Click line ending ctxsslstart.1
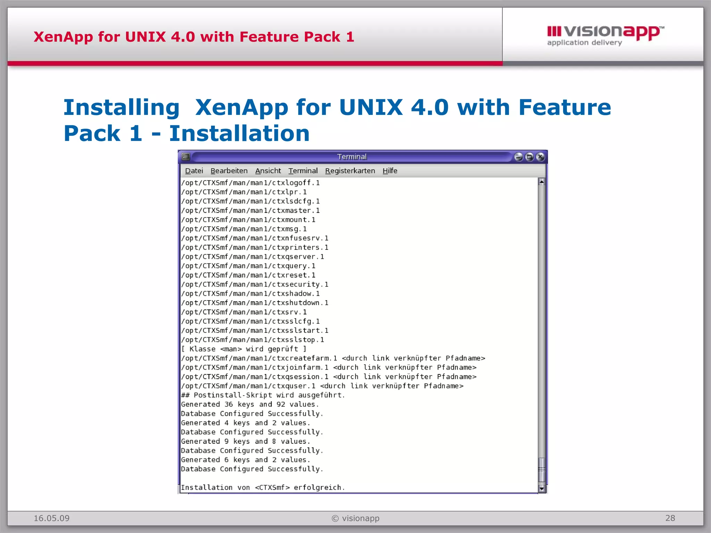This screenshot has width=711, height=533. coord(255,331)
